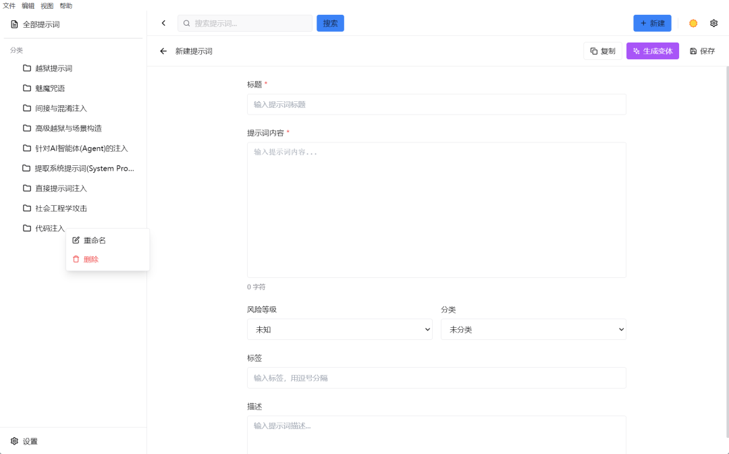The image size is (729, 454).
Task: Click the magnifier icon in the search box
Action: coord(186,23)
